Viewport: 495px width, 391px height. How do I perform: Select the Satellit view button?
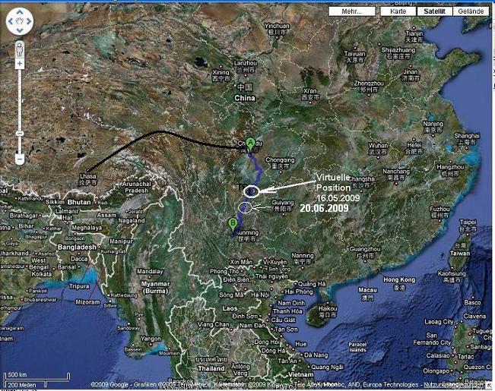tap(432, 12)
